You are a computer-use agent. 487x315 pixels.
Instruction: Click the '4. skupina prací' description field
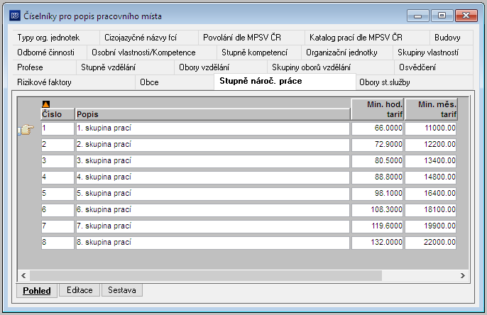click(213, 177)
